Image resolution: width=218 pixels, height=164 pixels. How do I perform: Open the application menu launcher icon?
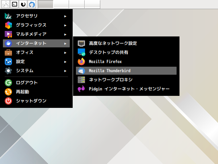tap(6, 4)
